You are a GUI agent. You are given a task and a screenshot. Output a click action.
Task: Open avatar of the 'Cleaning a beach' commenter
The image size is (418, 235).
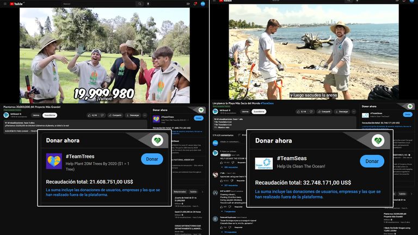pos(216,193)
